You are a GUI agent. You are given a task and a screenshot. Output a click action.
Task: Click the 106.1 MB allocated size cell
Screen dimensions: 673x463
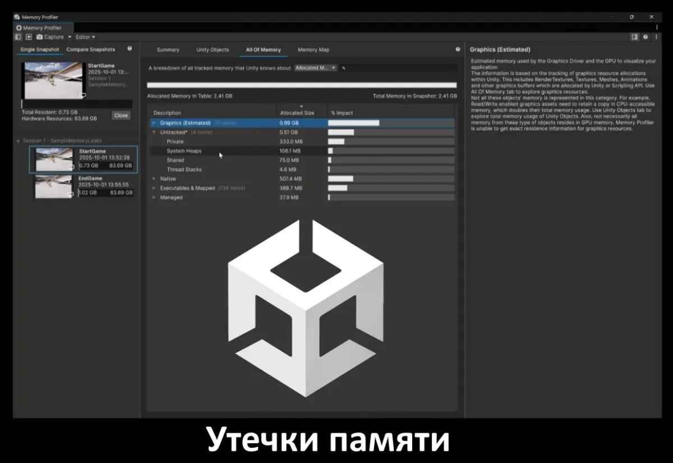tap(290, 151)
